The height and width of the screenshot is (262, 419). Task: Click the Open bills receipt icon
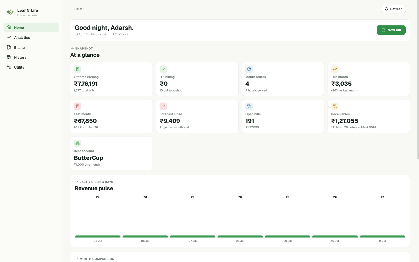pos(249,106)
